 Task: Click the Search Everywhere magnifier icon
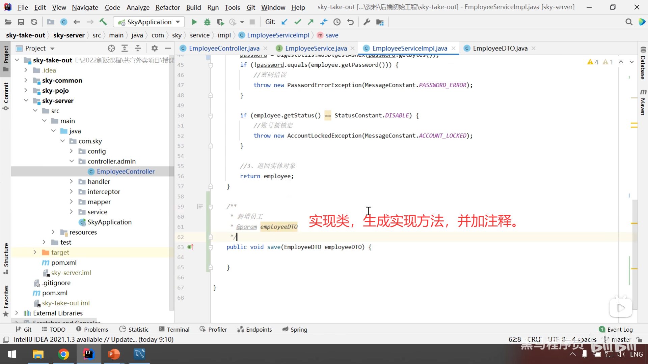tap(629, 22)
